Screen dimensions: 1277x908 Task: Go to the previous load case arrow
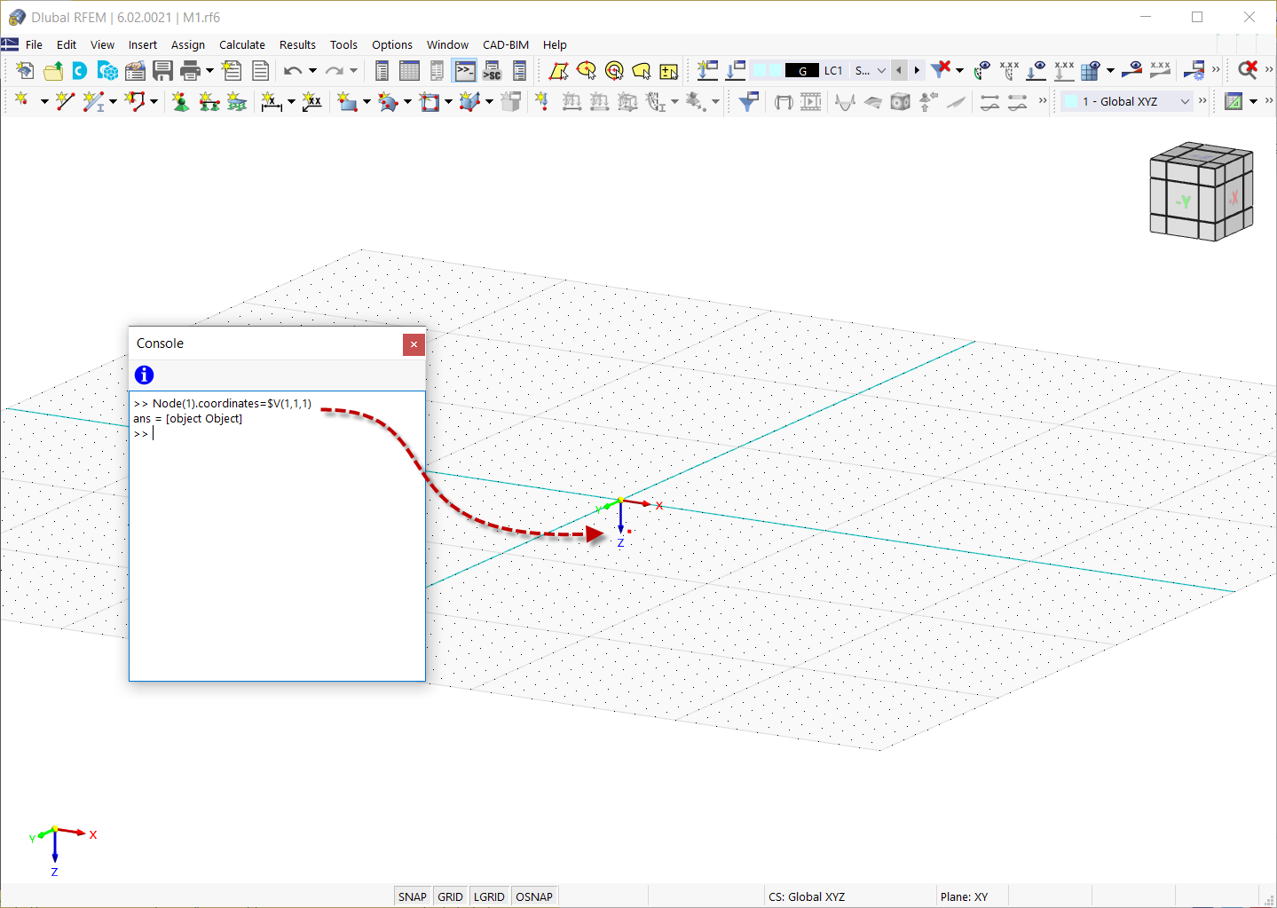click(x=899, y=70)
